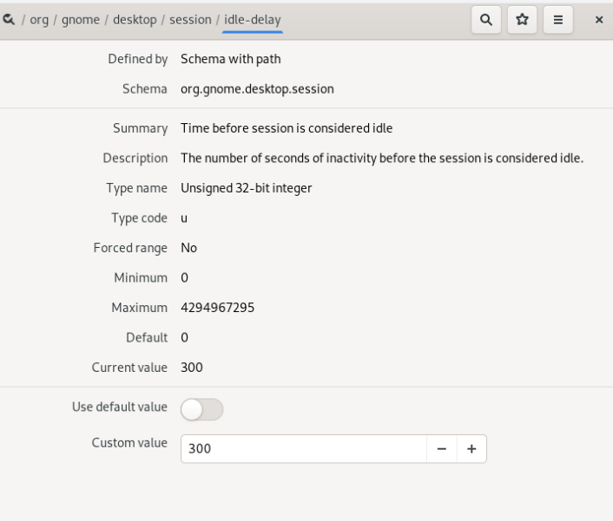
Task: Close the dconf editor window
Action: (599, 20)
